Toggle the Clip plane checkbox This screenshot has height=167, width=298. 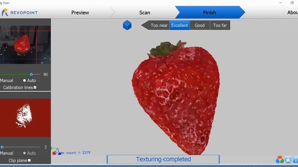(29, 161)
